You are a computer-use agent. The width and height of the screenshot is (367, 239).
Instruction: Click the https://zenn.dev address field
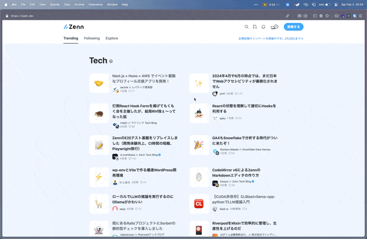click(22, 16)
